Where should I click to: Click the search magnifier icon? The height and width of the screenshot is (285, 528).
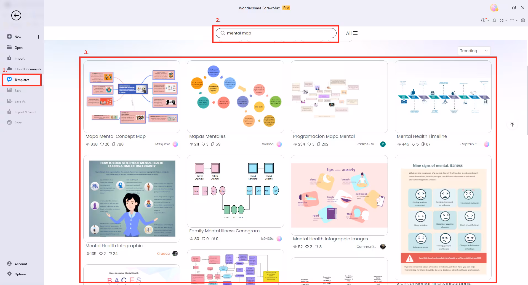click(x=223, y=33)
